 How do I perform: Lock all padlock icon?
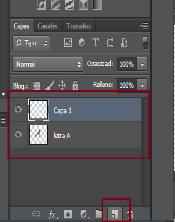[x=75, y=85]
